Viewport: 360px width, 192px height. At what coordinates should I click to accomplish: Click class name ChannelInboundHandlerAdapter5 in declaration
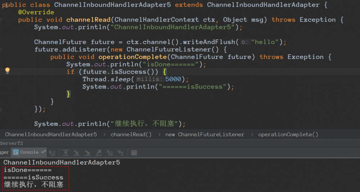112,5
